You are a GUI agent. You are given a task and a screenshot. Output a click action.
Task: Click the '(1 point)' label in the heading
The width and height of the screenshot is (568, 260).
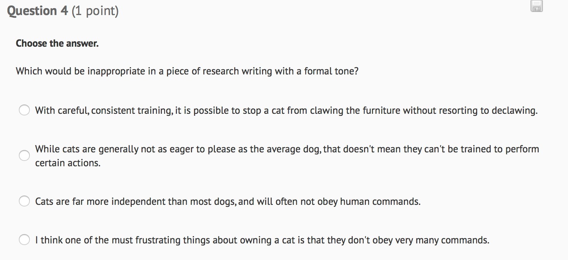95,11
